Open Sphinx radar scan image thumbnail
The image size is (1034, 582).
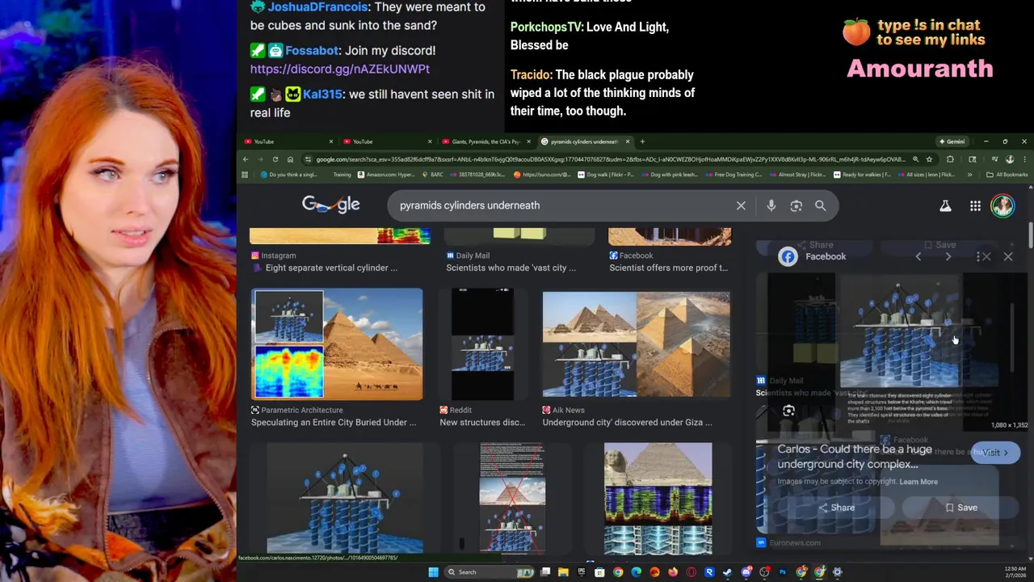pos(658,498)
